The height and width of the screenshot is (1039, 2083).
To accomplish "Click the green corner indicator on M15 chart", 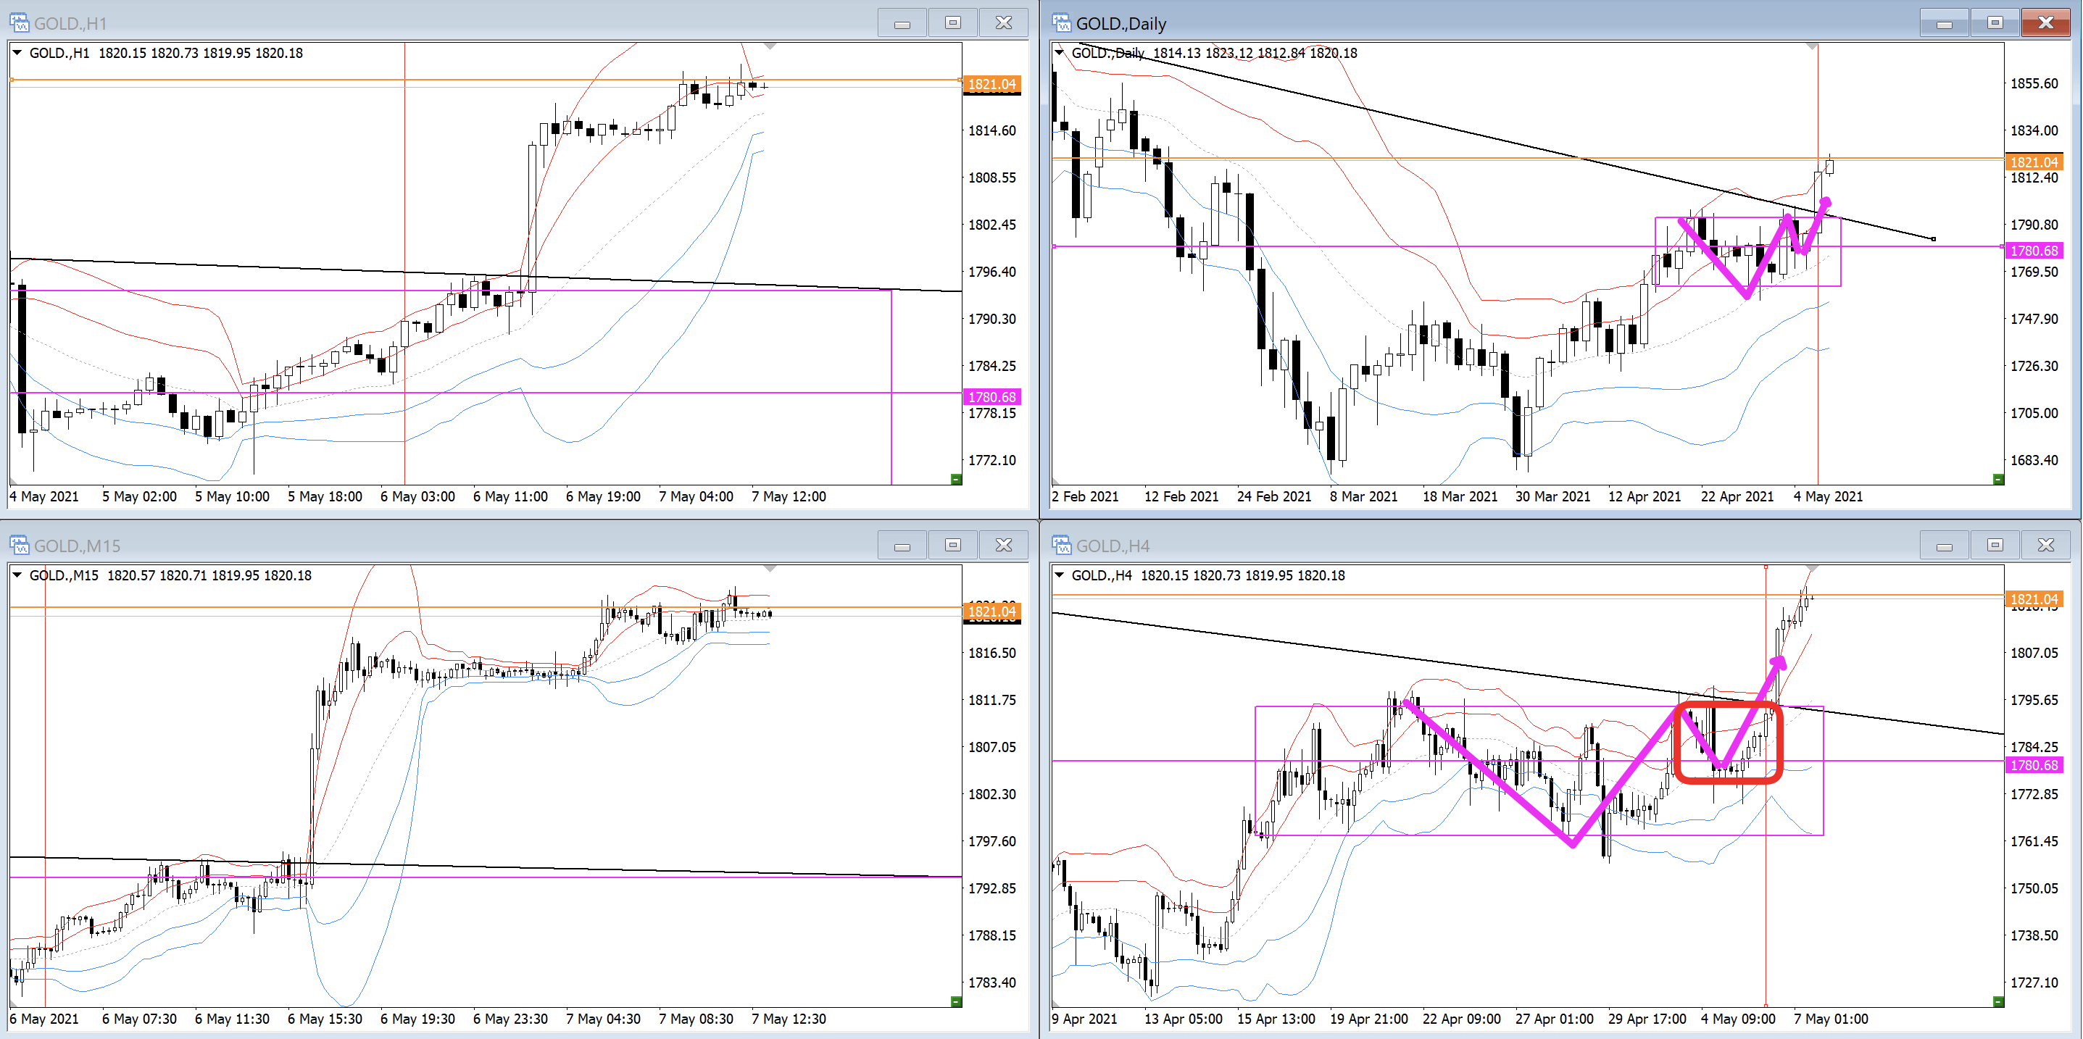I will point(956,1002).
